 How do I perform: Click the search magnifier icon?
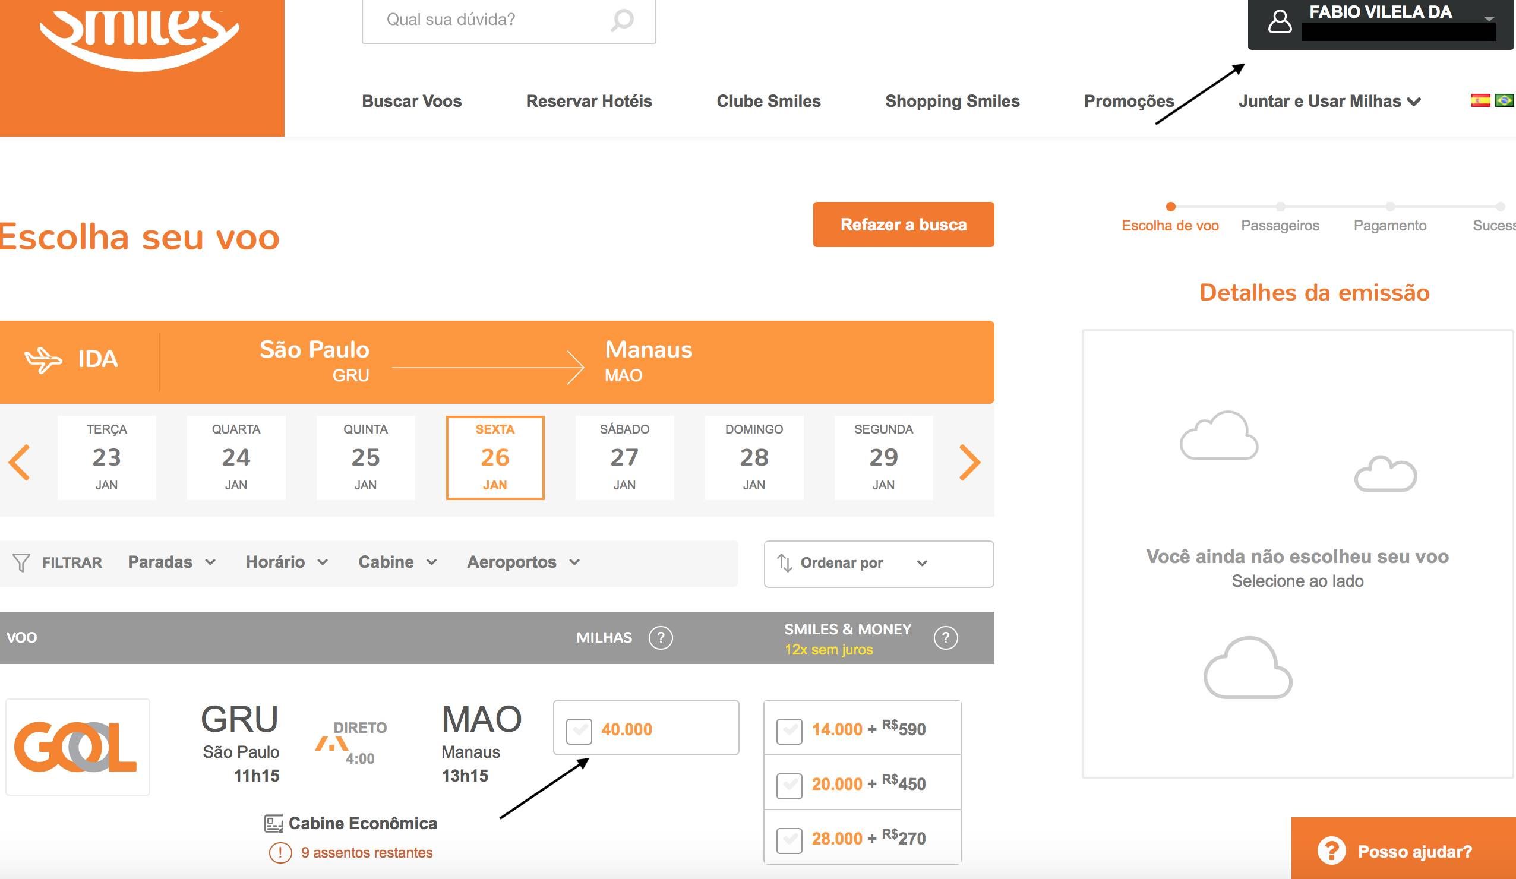(x=623, y=20)
